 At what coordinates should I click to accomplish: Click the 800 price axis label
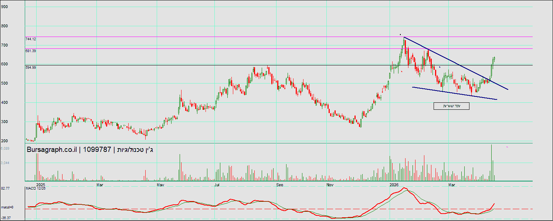pos(4,26)
